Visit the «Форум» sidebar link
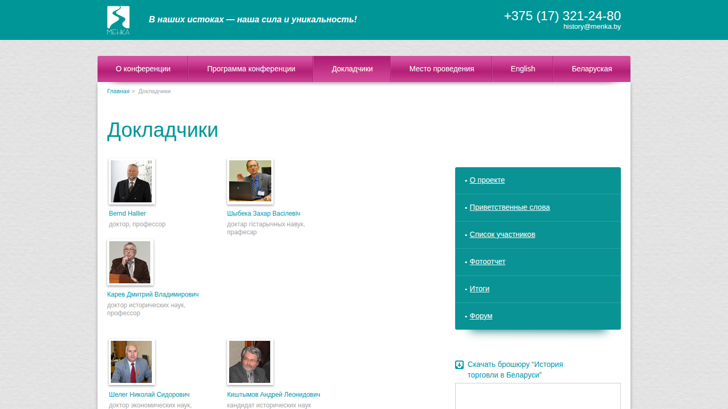Screen dimensions: 728x409 tap(481, 316)
